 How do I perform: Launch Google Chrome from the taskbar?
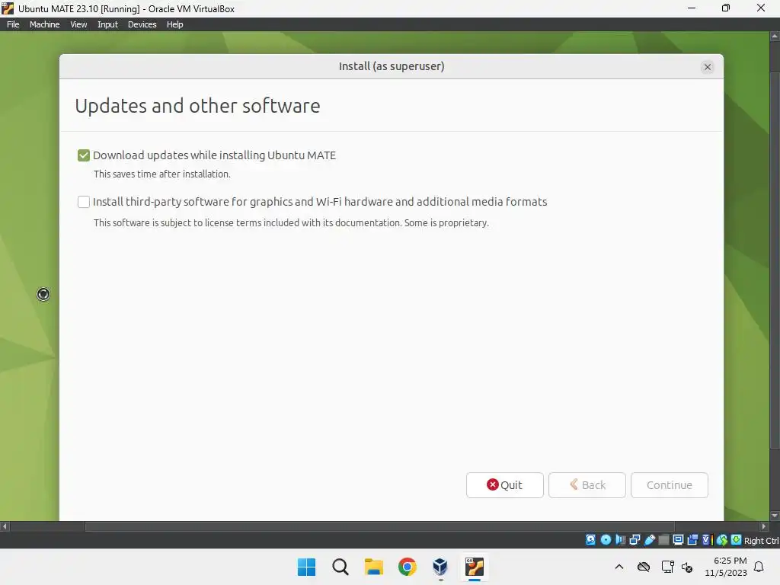tap(407, 567)
